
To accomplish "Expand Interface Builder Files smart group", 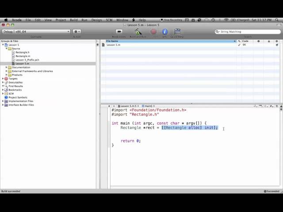I will click(3, 105).
